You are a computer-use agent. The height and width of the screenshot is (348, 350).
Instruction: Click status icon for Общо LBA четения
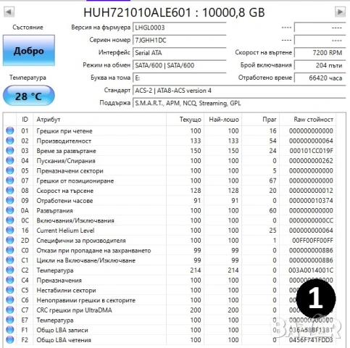pyautogui.click(x=10, y=340)
